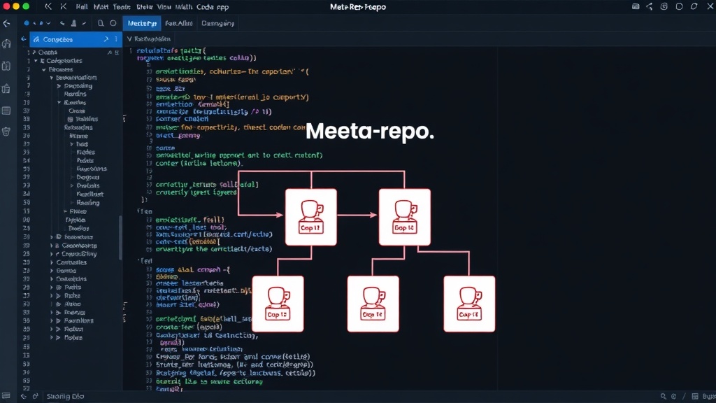Switch to the second editor tab

click(178, 23)
